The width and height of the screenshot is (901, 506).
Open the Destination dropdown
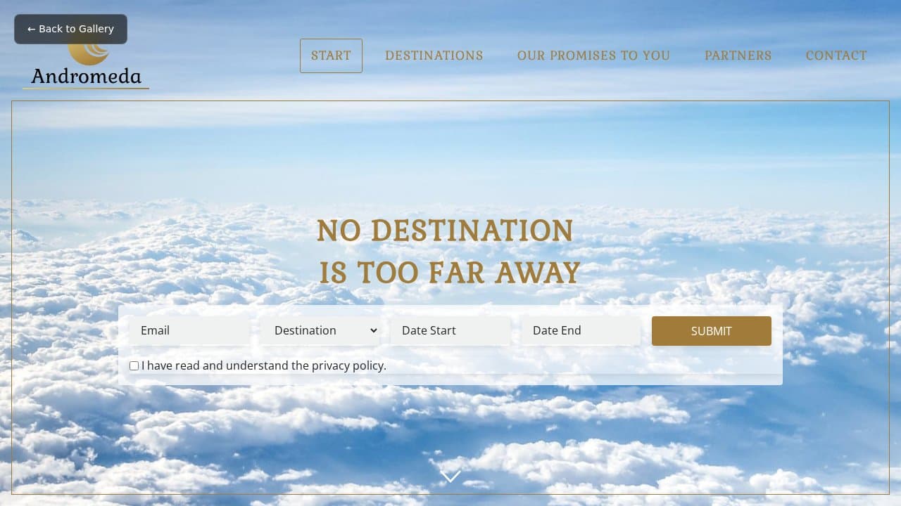pyautogui.click(x=320, y=330)
